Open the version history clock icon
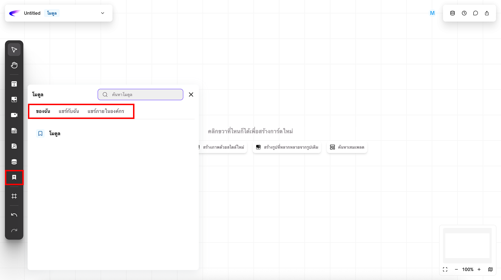 464,13
